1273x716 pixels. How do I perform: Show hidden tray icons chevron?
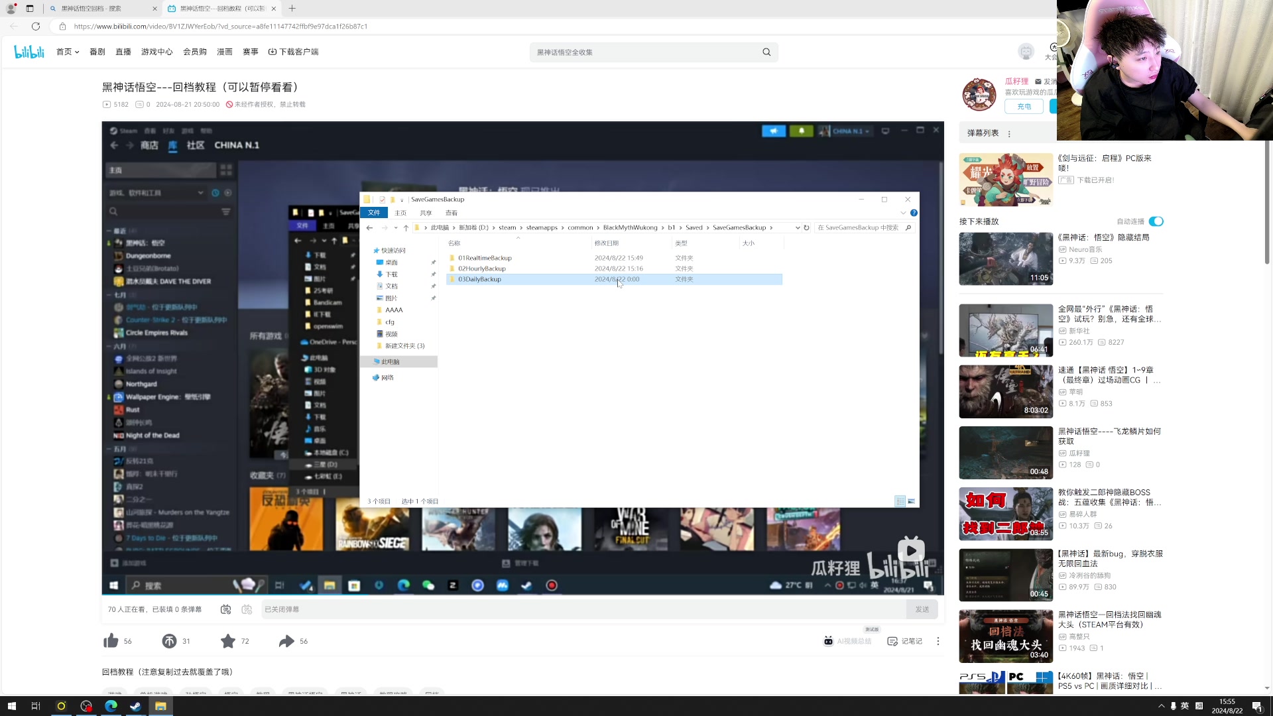pyautogui.click(x=1161, y=706)
